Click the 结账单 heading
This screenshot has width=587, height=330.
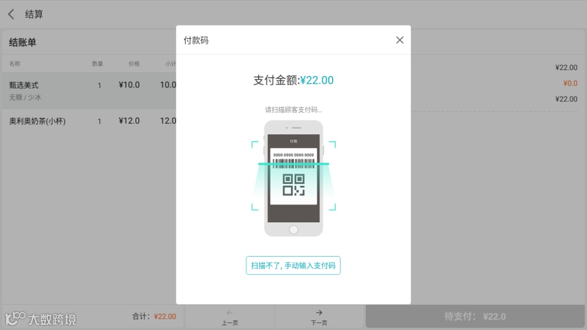click(x=22, y=42)
